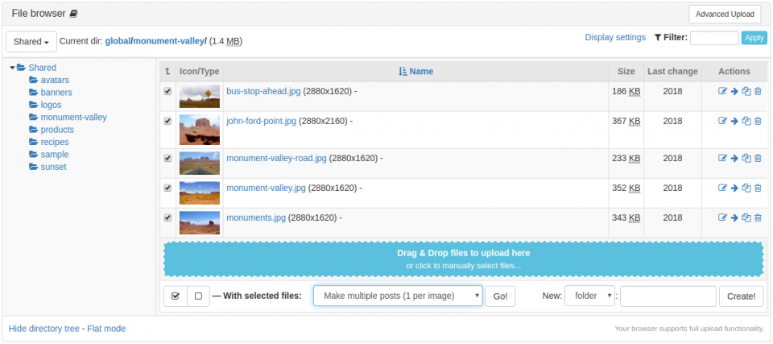Open Display settings link
This screenshot has width=773, height=344.
615,38
